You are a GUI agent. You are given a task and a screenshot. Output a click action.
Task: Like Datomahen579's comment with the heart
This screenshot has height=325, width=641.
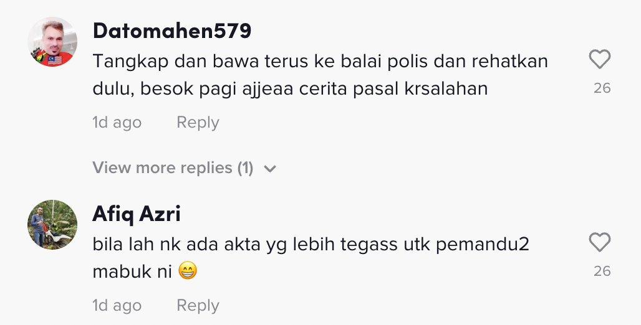599,60
